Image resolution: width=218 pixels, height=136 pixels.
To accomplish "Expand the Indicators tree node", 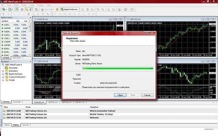I will tap(3, 71).
